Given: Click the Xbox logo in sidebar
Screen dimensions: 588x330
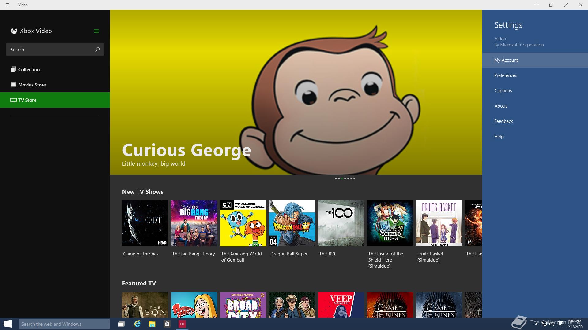Looking at the screenshot, I should pyautogui.click(x=14, y=31).
